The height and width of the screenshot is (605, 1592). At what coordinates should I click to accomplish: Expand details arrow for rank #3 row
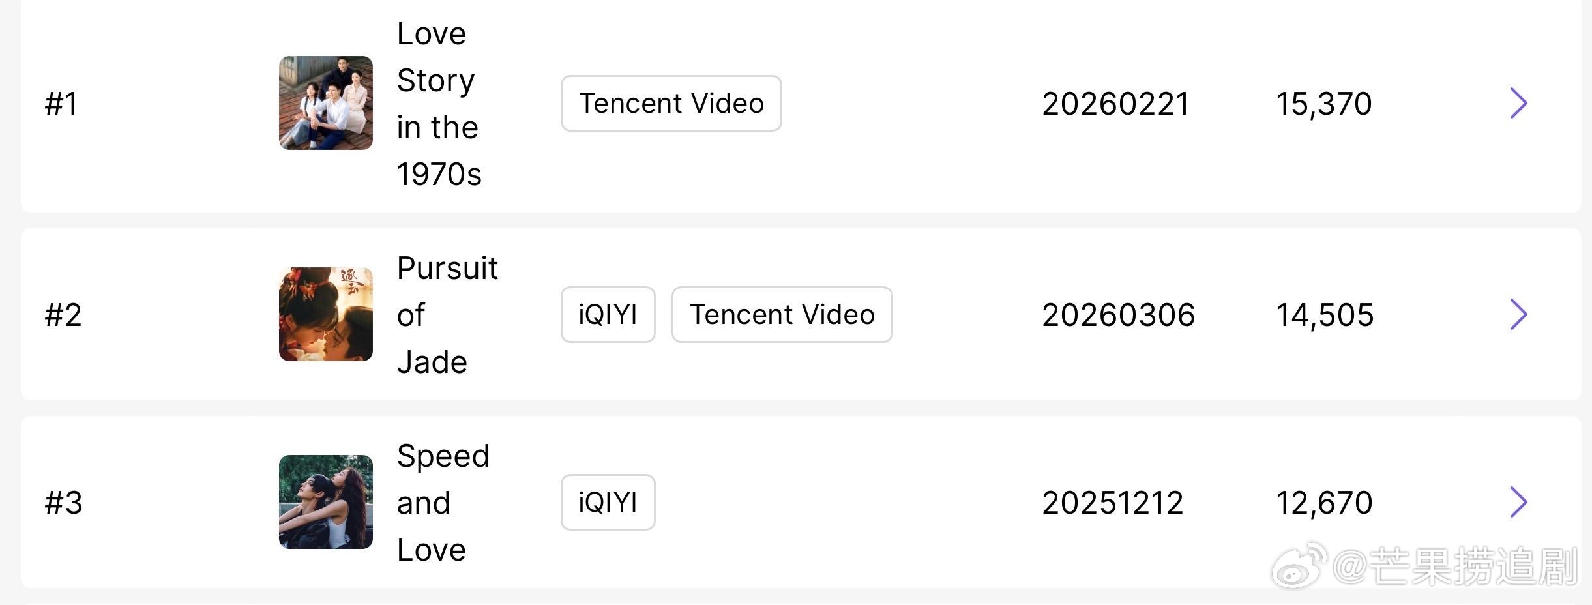tap(1518, 502)
